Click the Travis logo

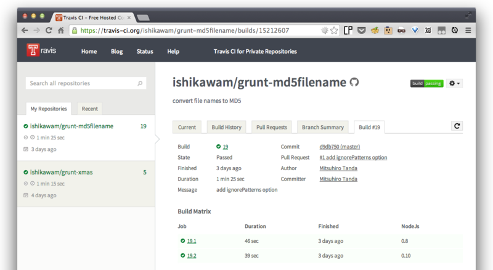(x=41, y=50)
